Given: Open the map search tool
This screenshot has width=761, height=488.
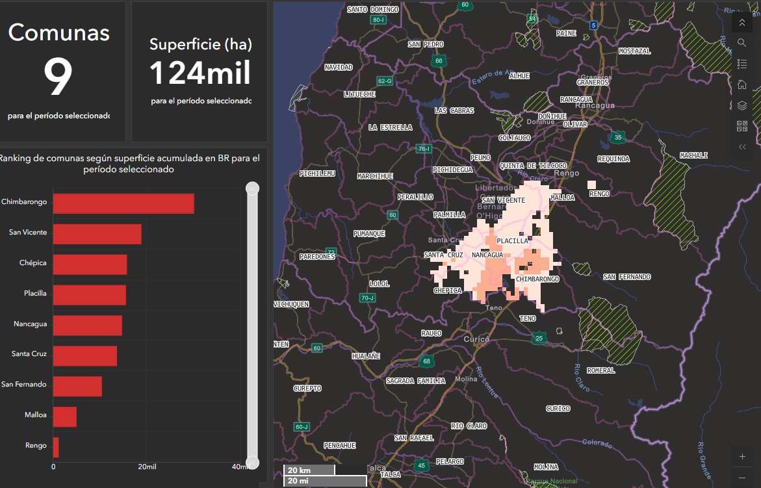Looking at the screenshot, I should pos(742,43).
